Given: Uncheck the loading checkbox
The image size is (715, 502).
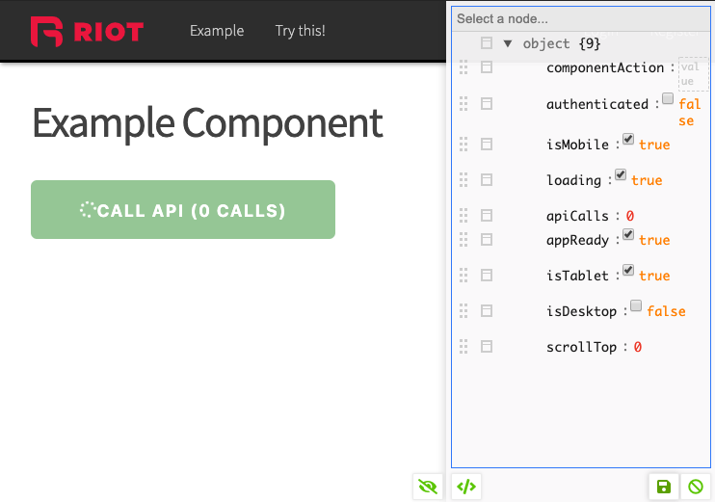Looking at the screenshot, I should click(x=621, y=174).
